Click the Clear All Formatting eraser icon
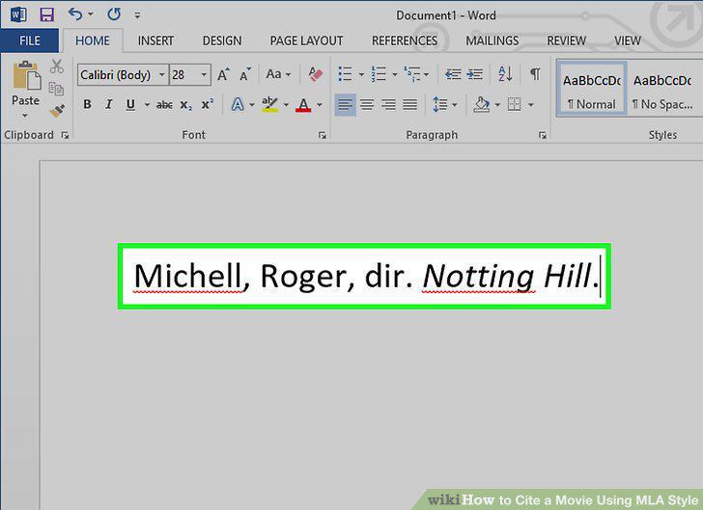Image resolution: width=703 pixels, height=510 pixels. [315, 74]
